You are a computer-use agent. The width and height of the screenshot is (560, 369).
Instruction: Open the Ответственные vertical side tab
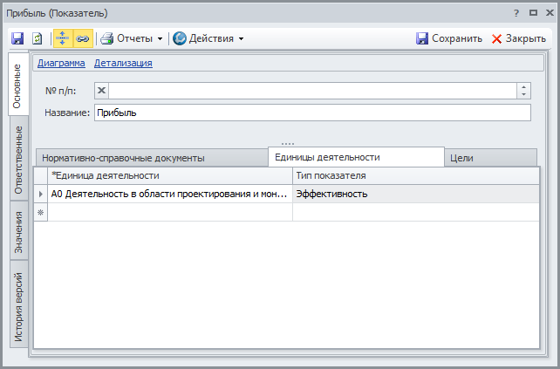(18, 161)
